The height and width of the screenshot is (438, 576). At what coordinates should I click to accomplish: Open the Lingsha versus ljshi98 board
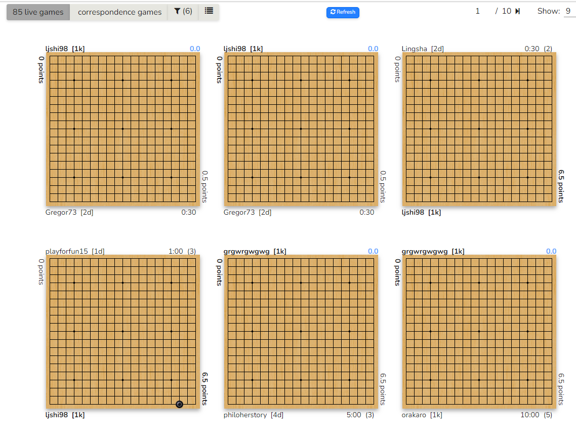[x=479, y=129]
